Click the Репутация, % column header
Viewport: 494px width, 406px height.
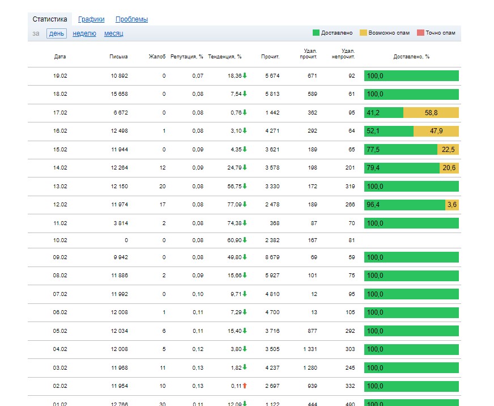tap(187, 57)
